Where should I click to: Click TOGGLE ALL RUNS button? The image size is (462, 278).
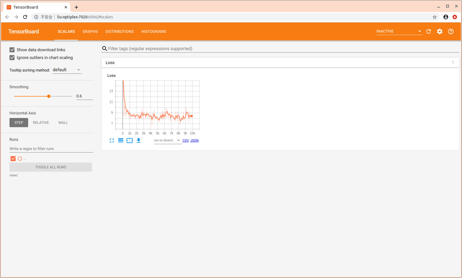pos(51,167)
